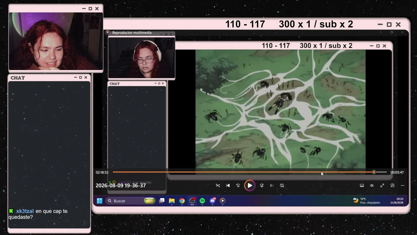Viewport: 417px width, 235px height.
Task: Open Google Chrome from the taskbar
Action: coord(182,201)
